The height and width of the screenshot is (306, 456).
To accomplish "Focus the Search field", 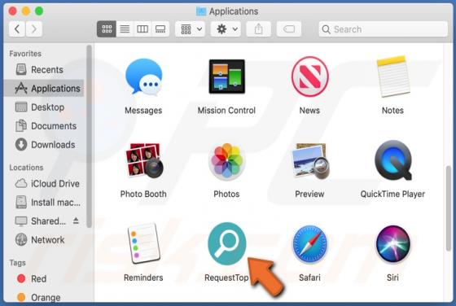I will tap(383, 29).
